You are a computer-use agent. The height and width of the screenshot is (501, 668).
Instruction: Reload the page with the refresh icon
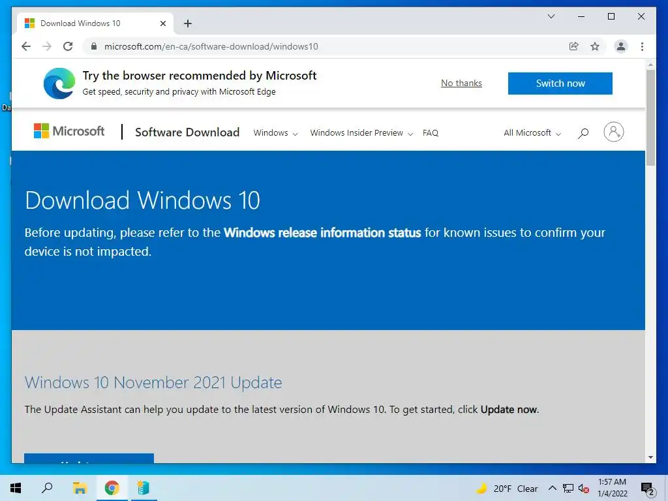(x=68, y=46)
